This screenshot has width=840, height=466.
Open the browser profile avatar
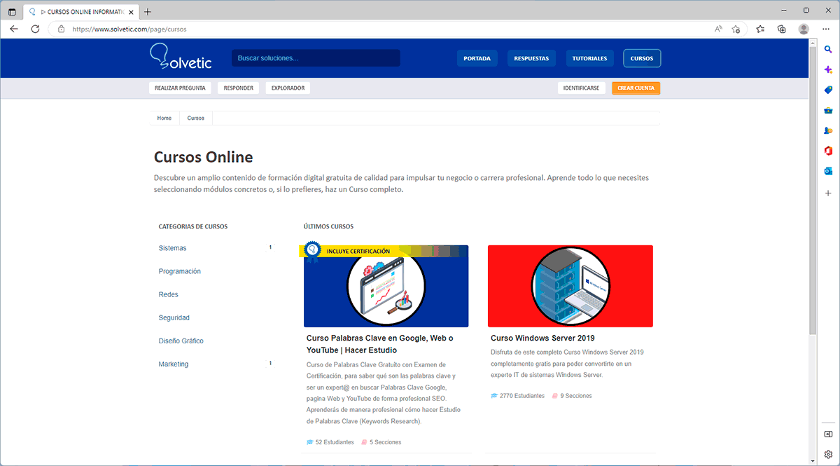(x=804, y=29)
